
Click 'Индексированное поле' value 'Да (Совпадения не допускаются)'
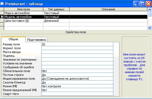(x=77, y=79)
